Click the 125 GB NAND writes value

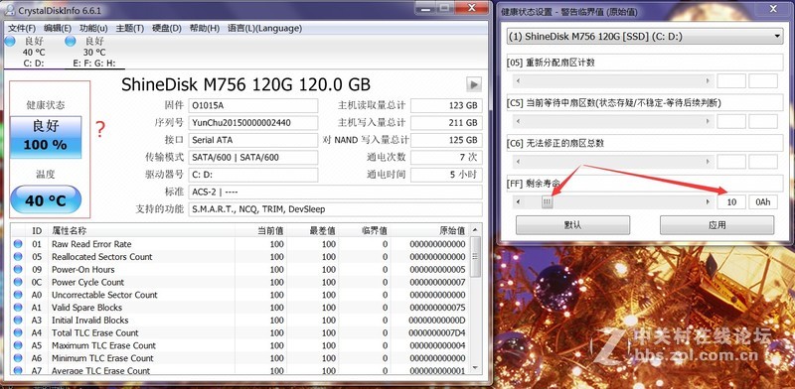pyautogui.click(x=446, y=140)
